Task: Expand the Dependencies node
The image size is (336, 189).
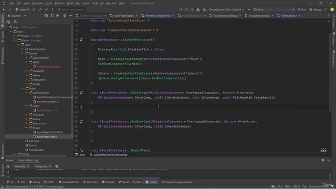Action: [22, 49]
